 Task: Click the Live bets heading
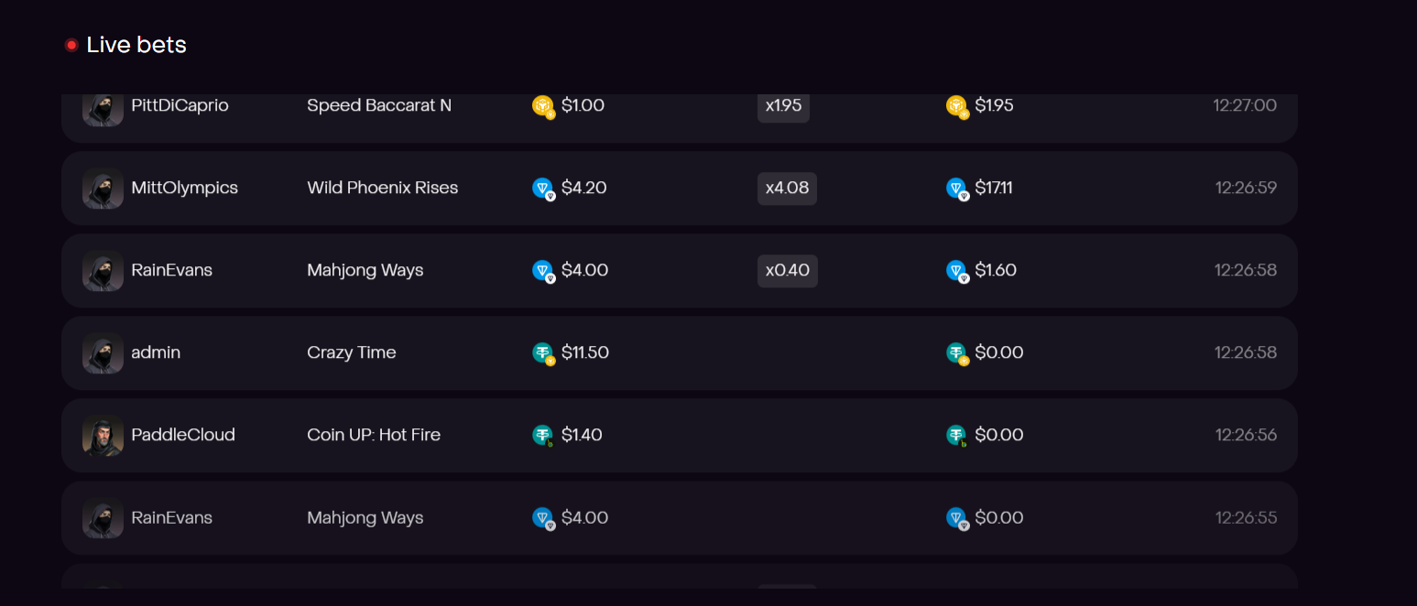click(136, 45)
